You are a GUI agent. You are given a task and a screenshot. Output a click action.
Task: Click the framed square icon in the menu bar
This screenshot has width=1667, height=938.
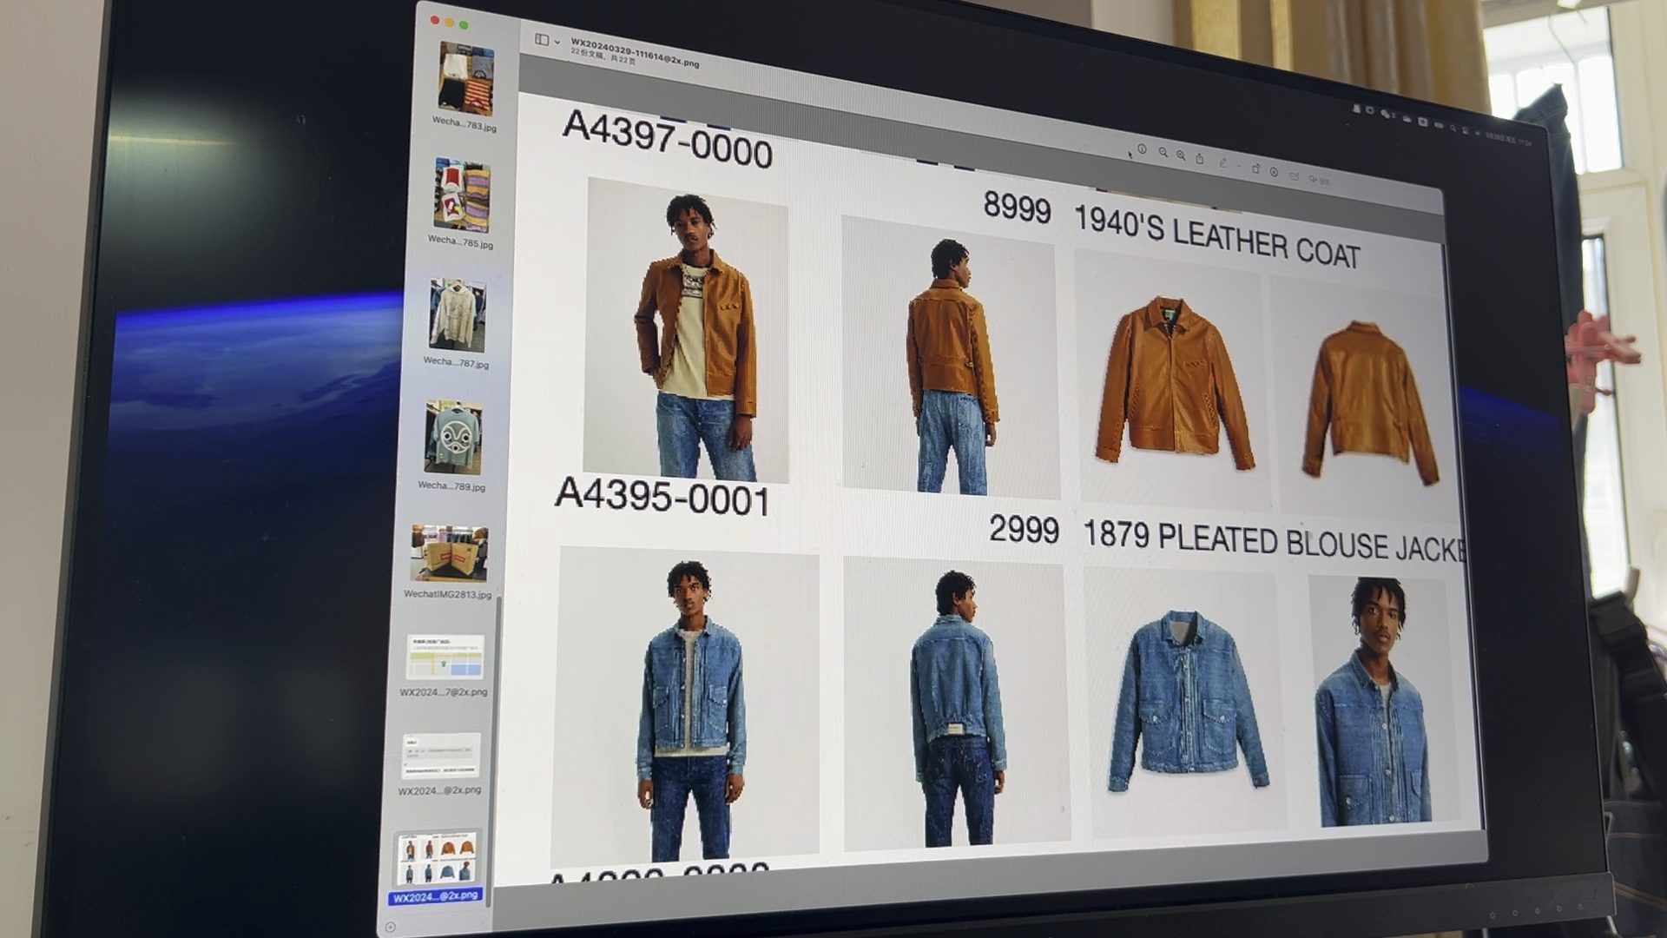coord(1423,122)
